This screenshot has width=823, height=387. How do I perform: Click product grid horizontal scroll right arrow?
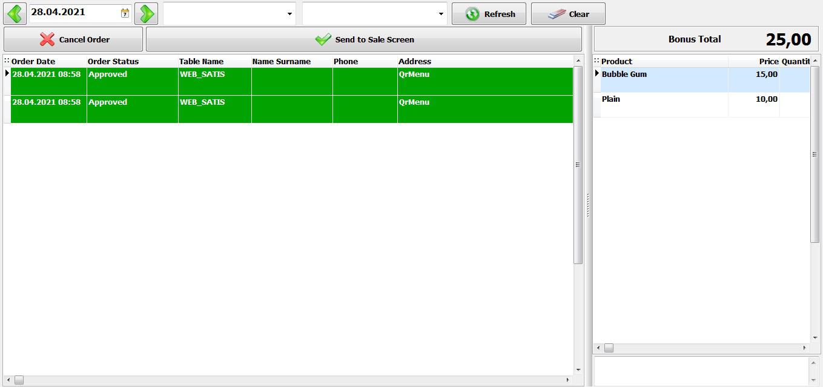805,348
